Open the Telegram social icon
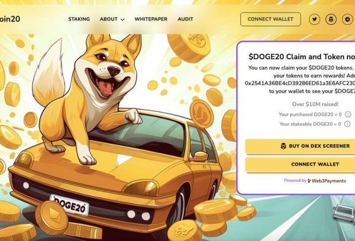The image size is (355, 241). click(347, 20)
